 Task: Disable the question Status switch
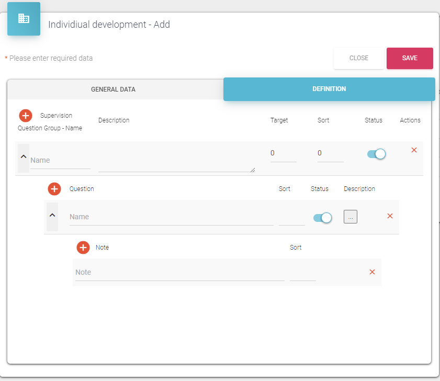click(x=322, y=218)
